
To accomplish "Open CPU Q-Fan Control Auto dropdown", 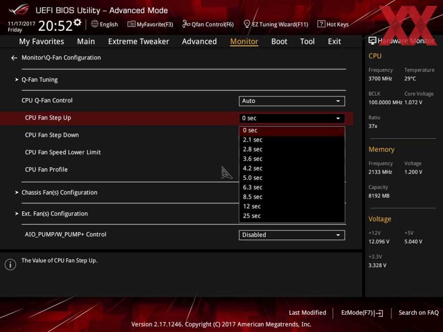I will pyautogui.click(x=292, y=101).
